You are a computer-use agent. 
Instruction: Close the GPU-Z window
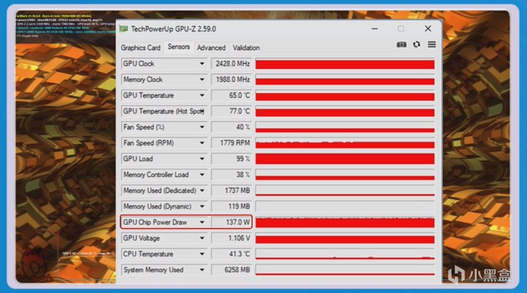coord(428,28)
